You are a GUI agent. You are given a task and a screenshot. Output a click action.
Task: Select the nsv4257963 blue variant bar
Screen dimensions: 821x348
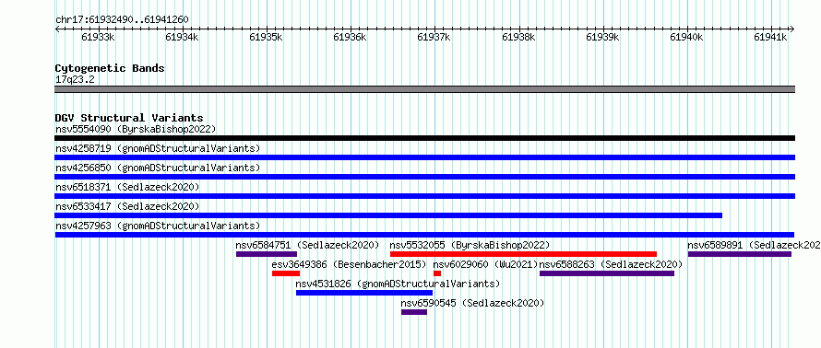pyautogui.click(x=424, y=235)
